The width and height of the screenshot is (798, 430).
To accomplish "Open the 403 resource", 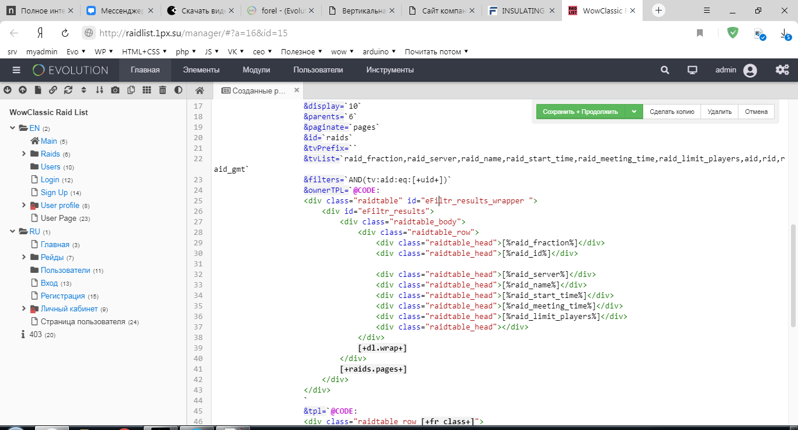I will [x=36, y=334].
